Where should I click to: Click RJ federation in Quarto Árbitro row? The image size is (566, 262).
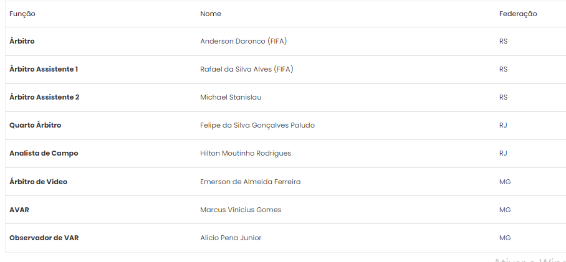[x=503, y=126]
